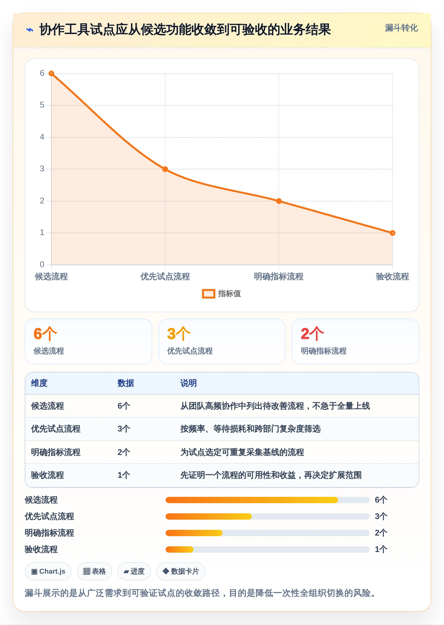Click the 6个 table data cell
Image resolution: width=444 pixels, height=625 pixels.
pyautogui.click(x=124, y=406)
